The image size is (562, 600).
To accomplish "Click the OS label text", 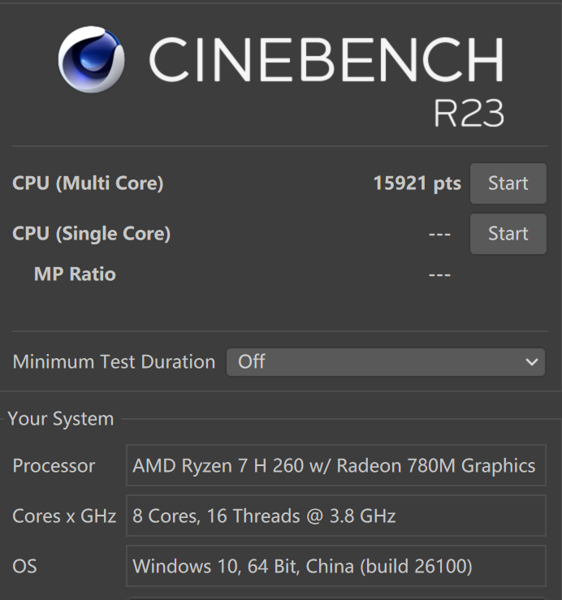I will tap(24, 566).
